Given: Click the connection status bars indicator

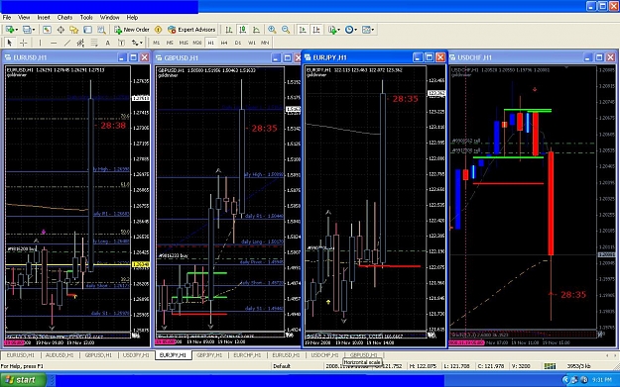Looking at the screenshot, I should 550,366.
